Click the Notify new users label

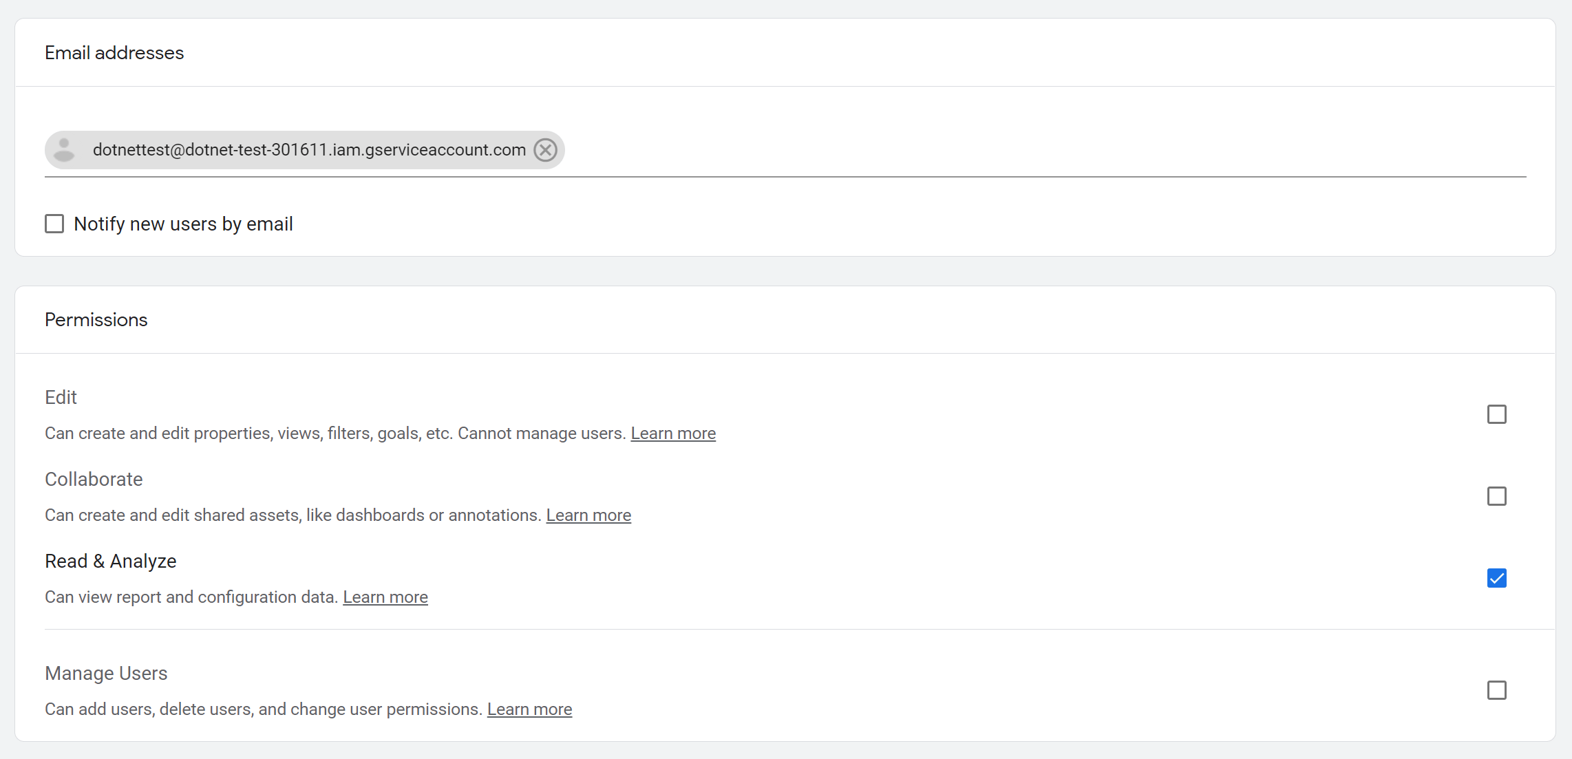(x=183, y=224)
